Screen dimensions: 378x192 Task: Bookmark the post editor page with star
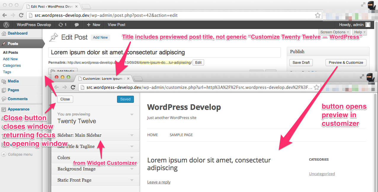coord(318,15)
